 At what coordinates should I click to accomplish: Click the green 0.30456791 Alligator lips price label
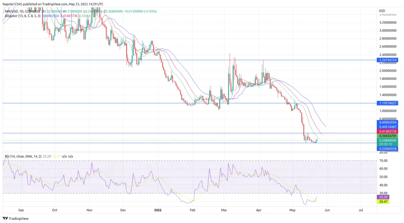387,136
